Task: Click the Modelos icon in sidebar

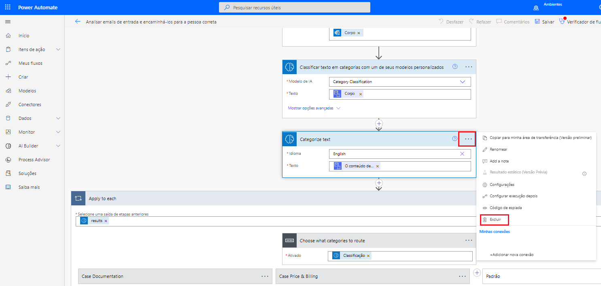Action: click(x=8, y=91)
